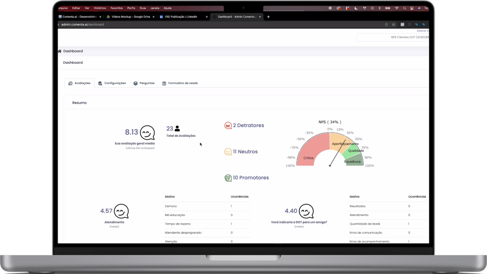487x274 pixels.
Task: Click the person icon next to 23
Action: point(178,128)
